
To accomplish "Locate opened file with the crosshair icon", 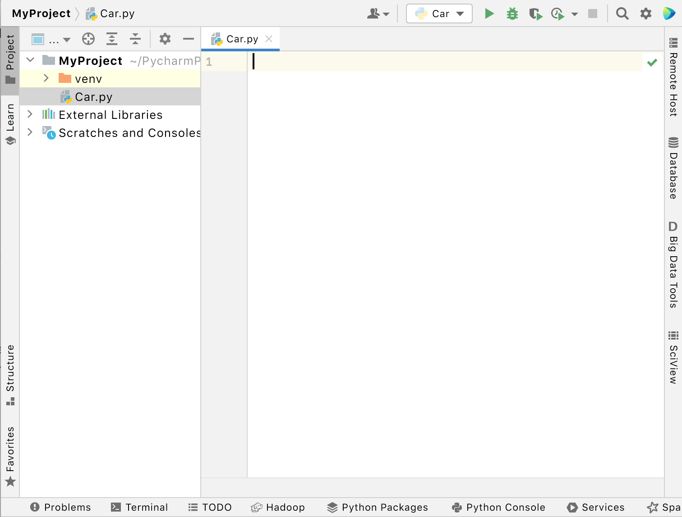I will pos(88,39).
